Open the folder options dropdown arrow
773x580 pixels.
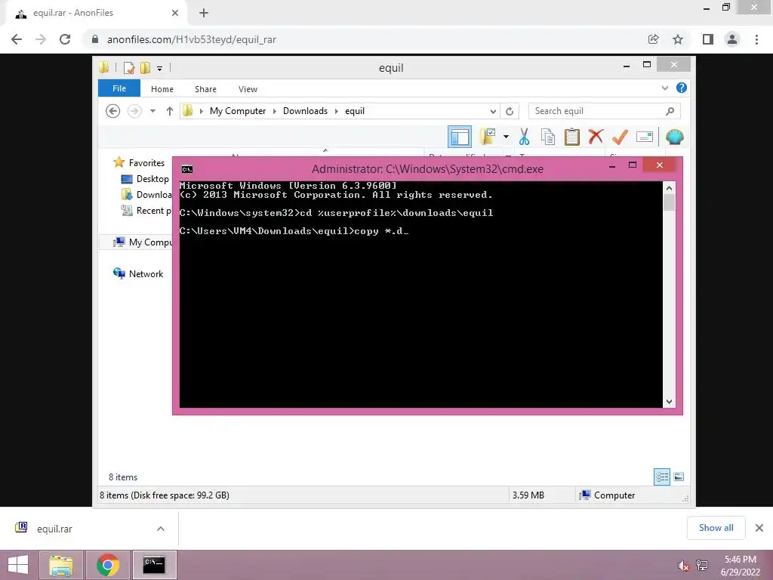pyautogui.click(x=506, y=137)
